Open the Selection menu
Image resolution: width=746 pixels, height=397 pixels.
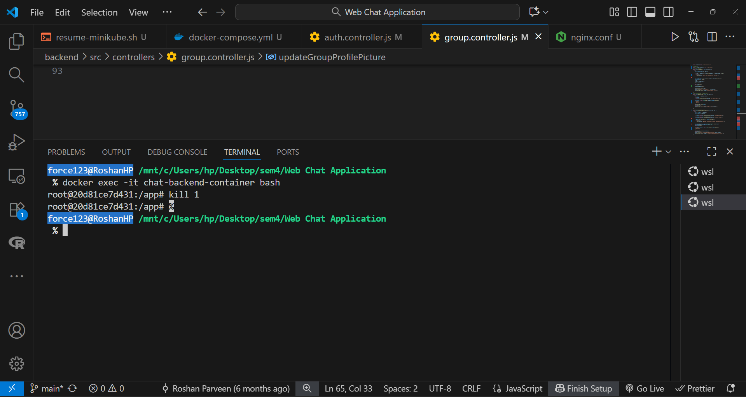[x=99, y=12]
